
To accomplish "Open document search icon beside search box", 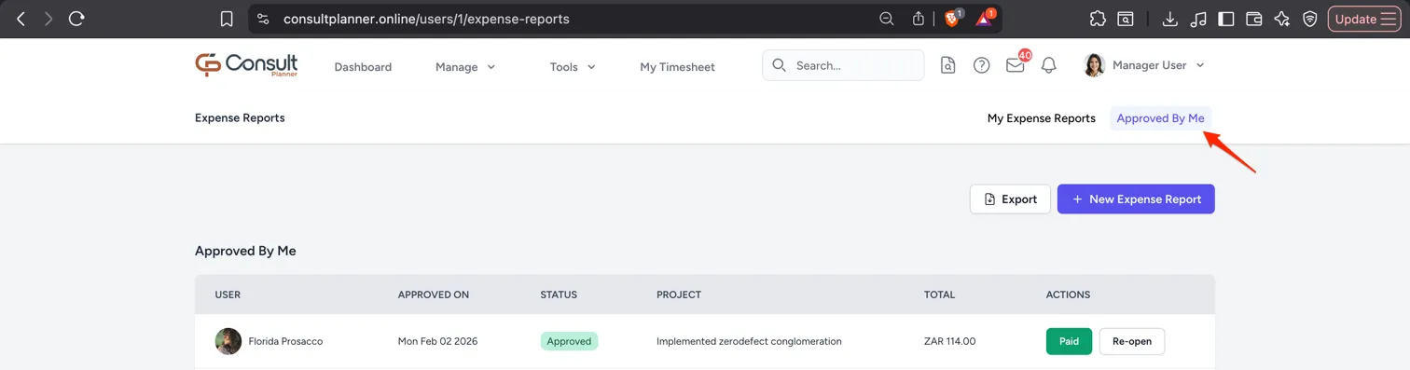I will click(x=947, y=65).
